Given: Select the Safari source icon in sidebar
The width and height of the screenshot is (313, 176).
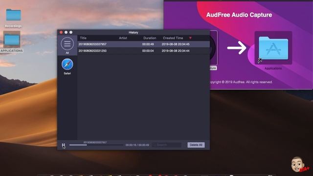Looking at the screenshot, I should tap(67, 64).
